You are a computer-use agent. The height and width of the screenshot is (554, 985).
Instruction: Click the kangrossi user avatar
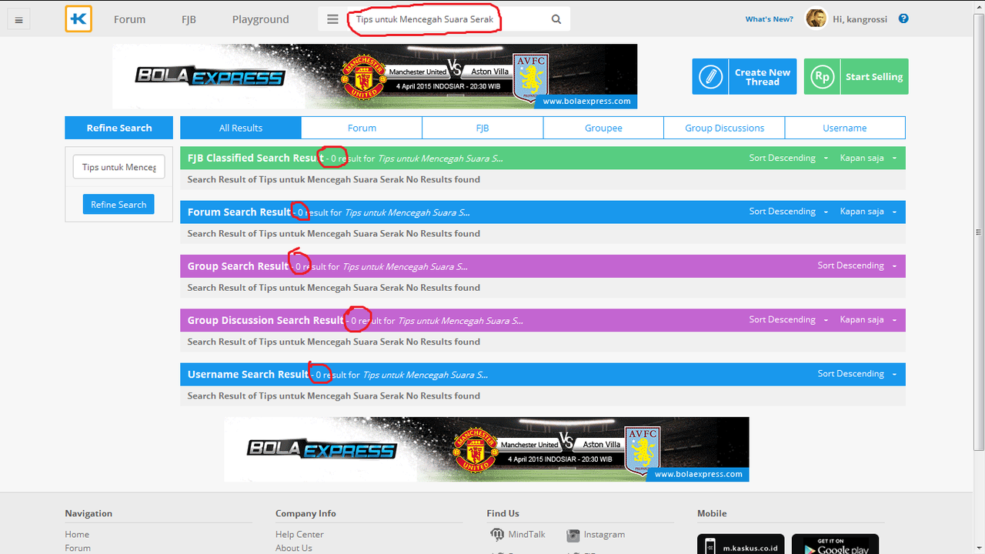click(816, 18)
